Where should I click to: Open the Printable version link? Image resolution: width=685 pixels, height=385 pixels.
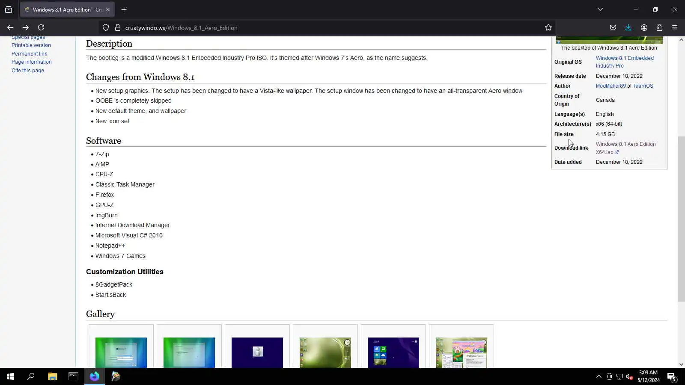(31, 45)
